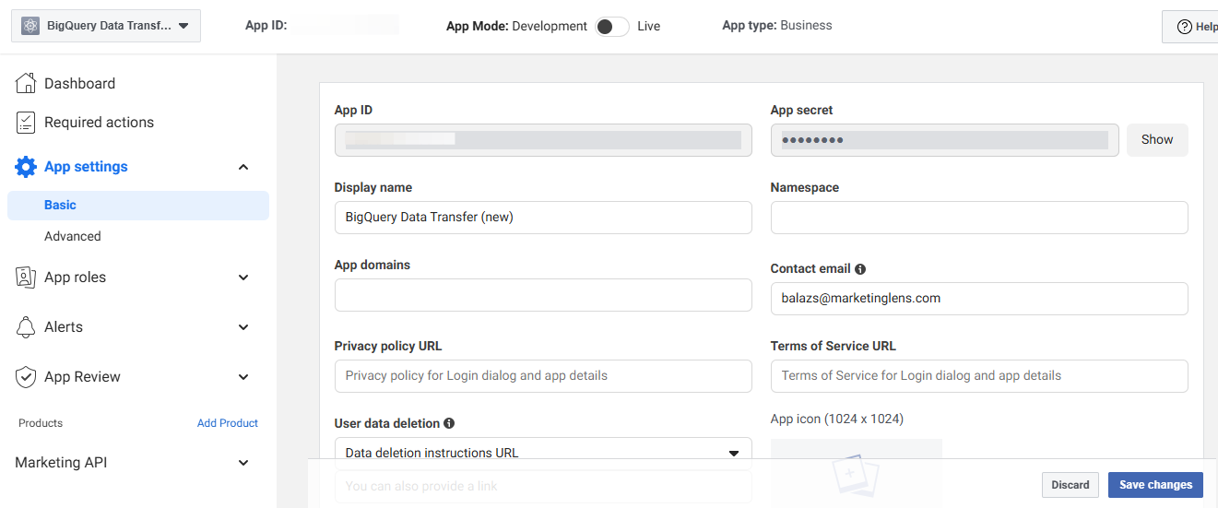Click the App Review shield icon

[x=26, y=377]
